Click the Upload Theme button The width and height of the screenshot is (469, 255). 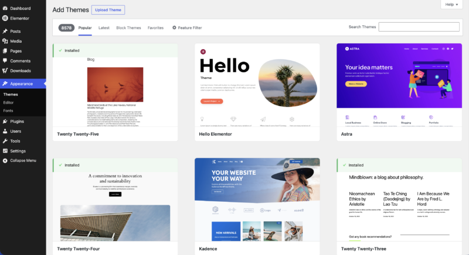click(108, 10)
